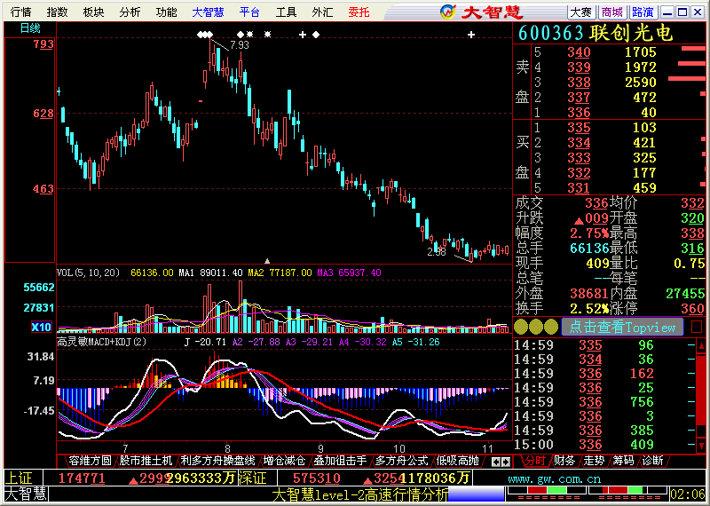Screen dimensions: 710x506
Task: Switch to the 筹码 tab
Action: pos(623,461)
